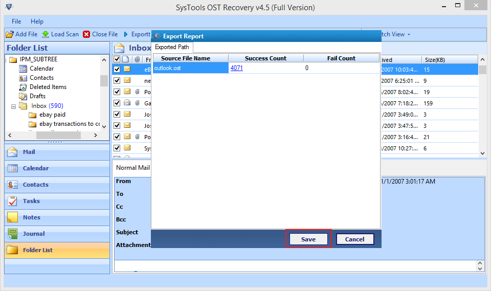Open the File menu
The image size is (491, 291).
(16, 21)
